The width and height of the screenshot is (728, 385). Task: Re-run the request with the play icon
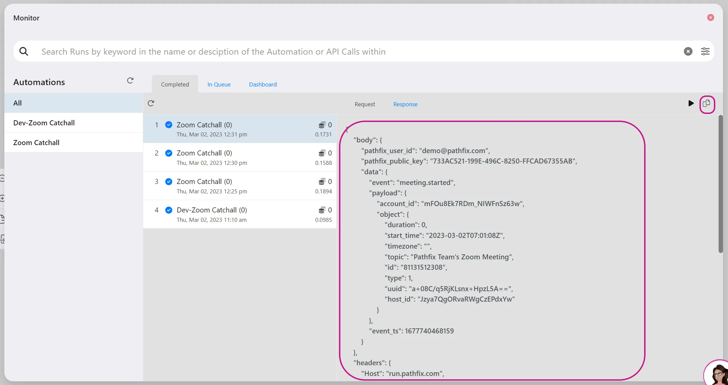tap(691, 103)
